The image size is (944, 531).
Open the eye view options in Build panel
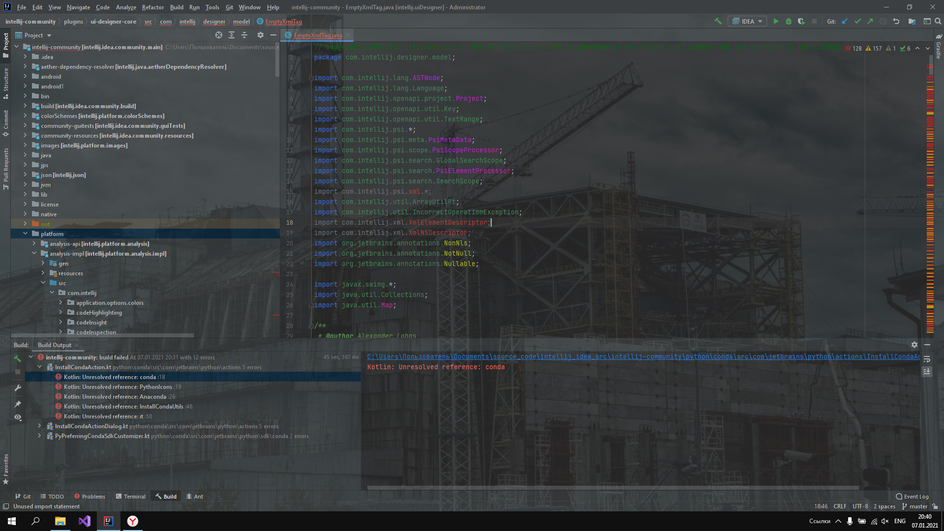coord(18,417)
